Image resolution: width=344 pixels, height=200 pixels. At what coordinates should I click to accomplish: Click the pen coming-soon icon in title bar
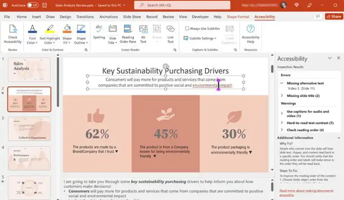(x=309, y=5)
